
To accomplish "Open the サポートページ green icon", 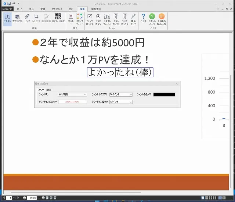I will point(152,19).
